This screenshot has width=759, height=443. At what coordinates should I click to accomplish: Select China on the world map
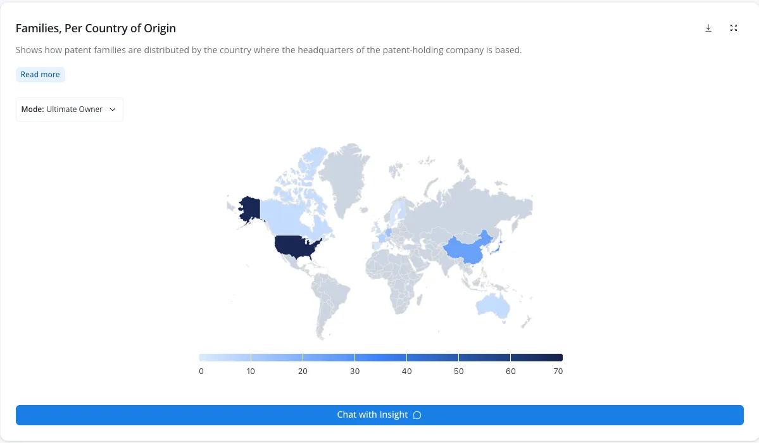pyautogui.click(x=467, y=248)
